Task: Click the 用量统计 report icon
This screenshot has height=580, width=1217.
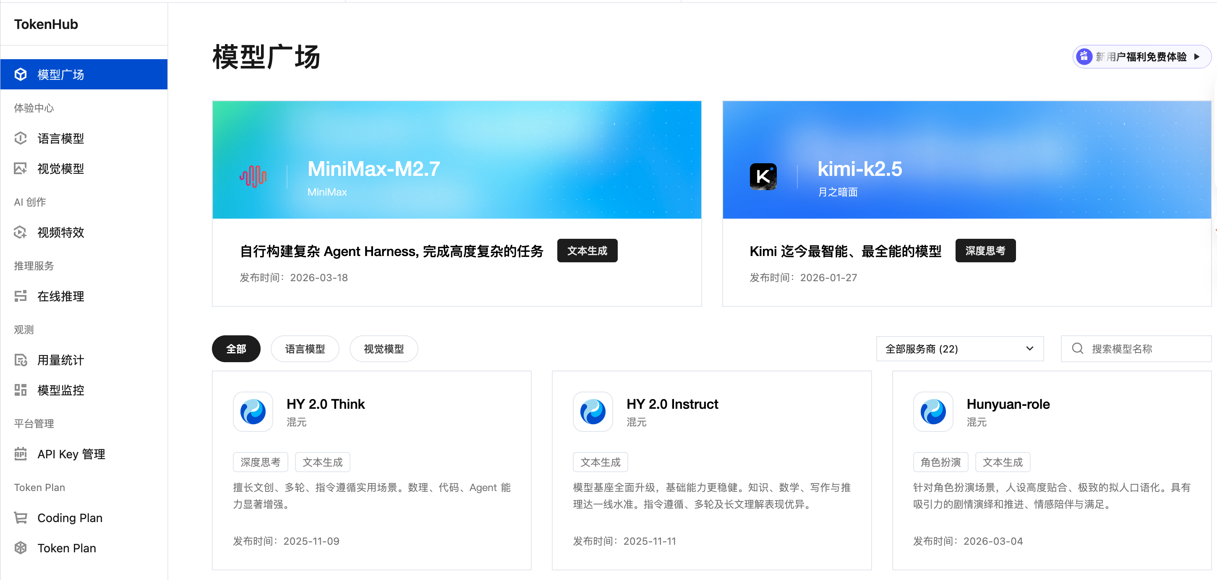Action: [x=20, y=360]
